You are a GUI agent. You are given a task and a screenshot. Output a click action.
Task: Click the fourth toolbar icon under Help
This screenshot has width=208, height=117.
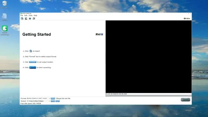(x=34, y=19)
